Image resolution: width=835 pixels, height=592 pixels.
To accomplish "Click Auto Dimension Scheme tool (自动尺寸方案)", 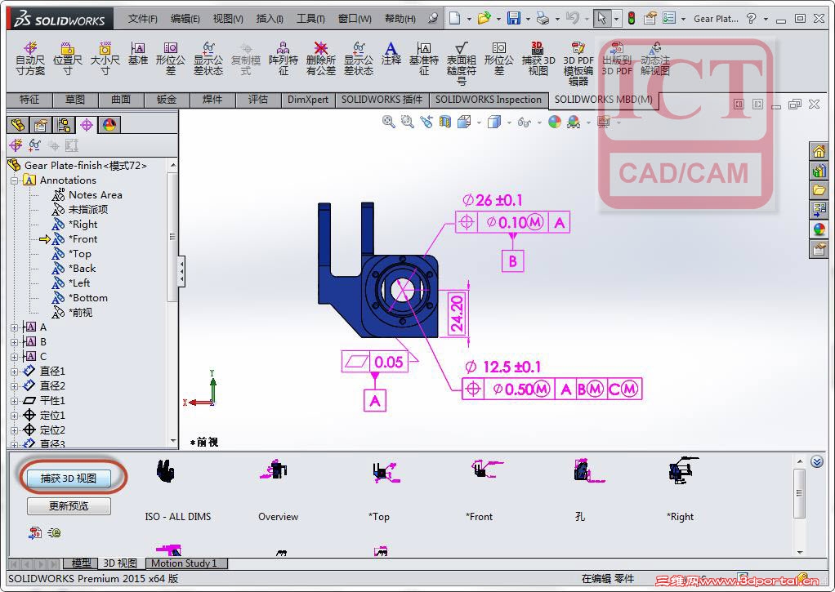I will [30, 59].
